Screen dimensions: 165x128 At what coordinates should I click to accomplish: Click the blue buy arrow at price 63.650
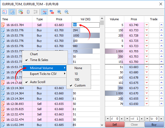coord(161,104)
